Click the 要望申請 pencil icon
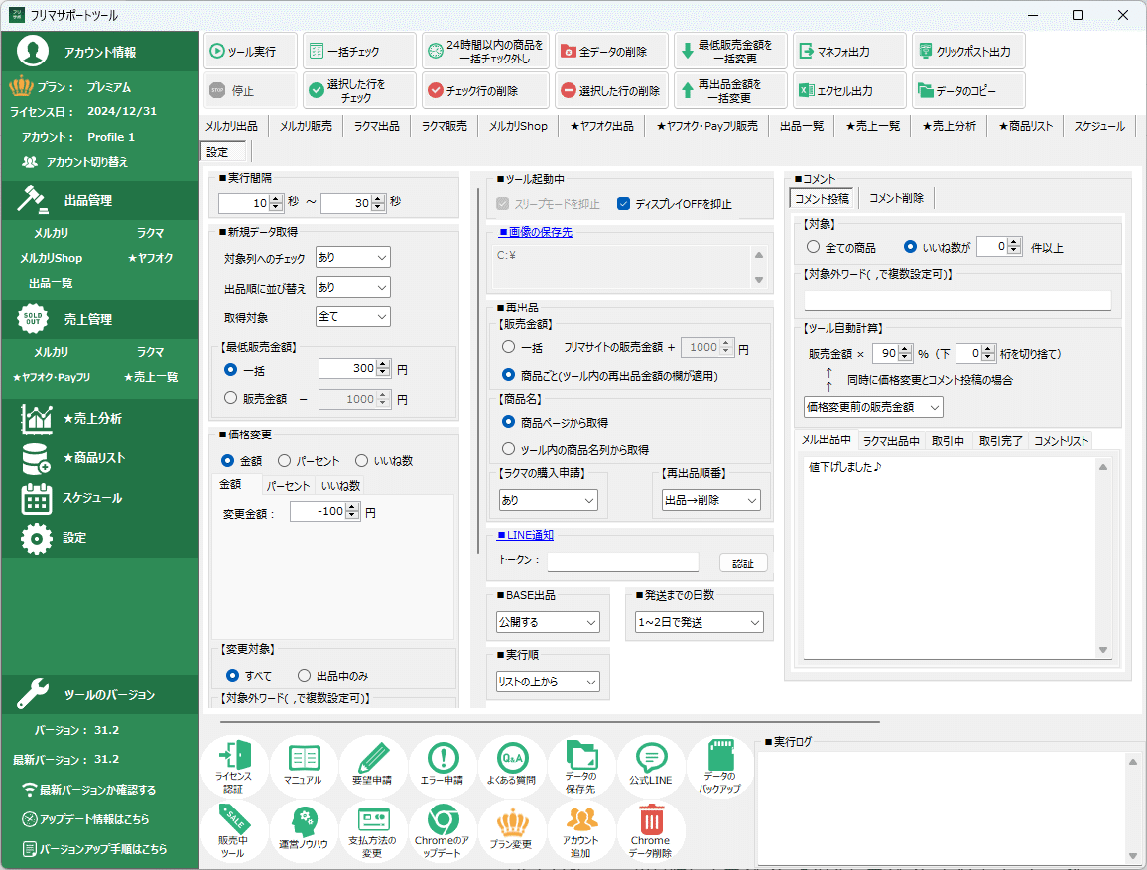Screen dimensions: 1147x870 [372, 766]
